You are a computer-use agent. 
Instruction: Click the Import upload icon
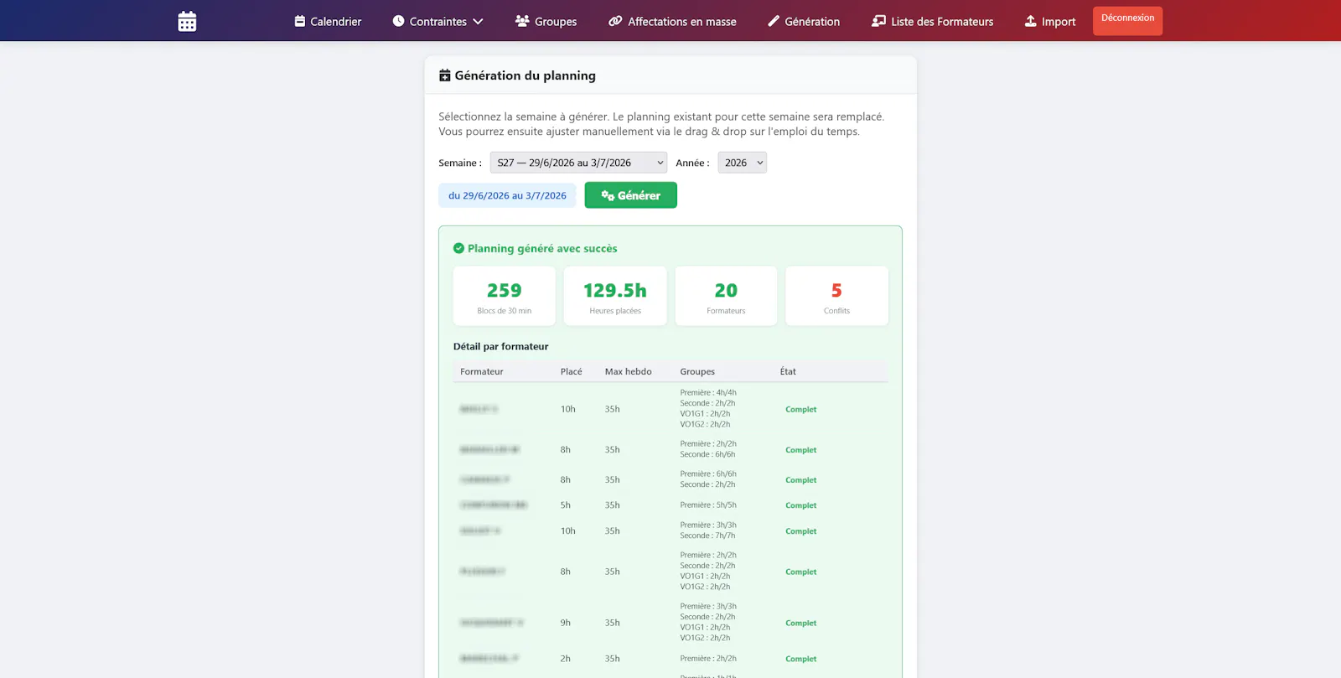coord(1031,21)
